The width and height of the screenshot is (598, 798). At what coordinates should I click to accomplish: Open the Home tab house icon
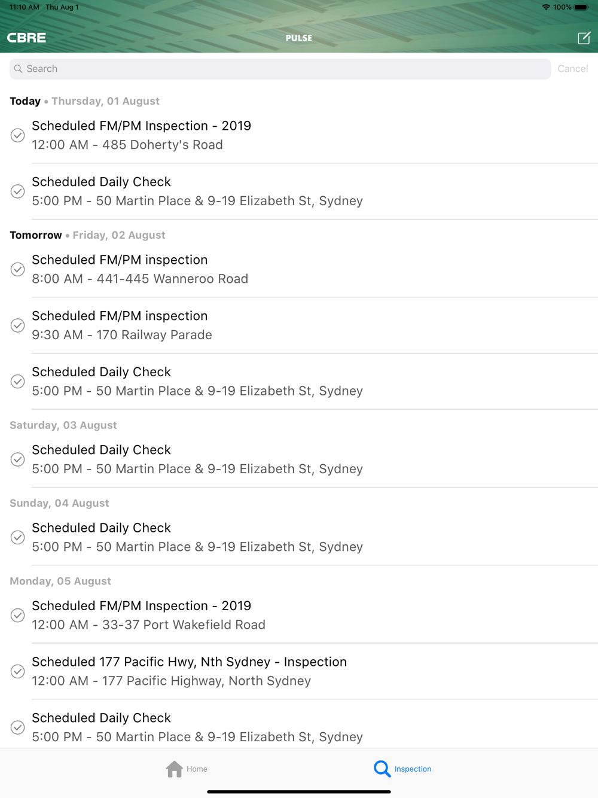(174, 769)
